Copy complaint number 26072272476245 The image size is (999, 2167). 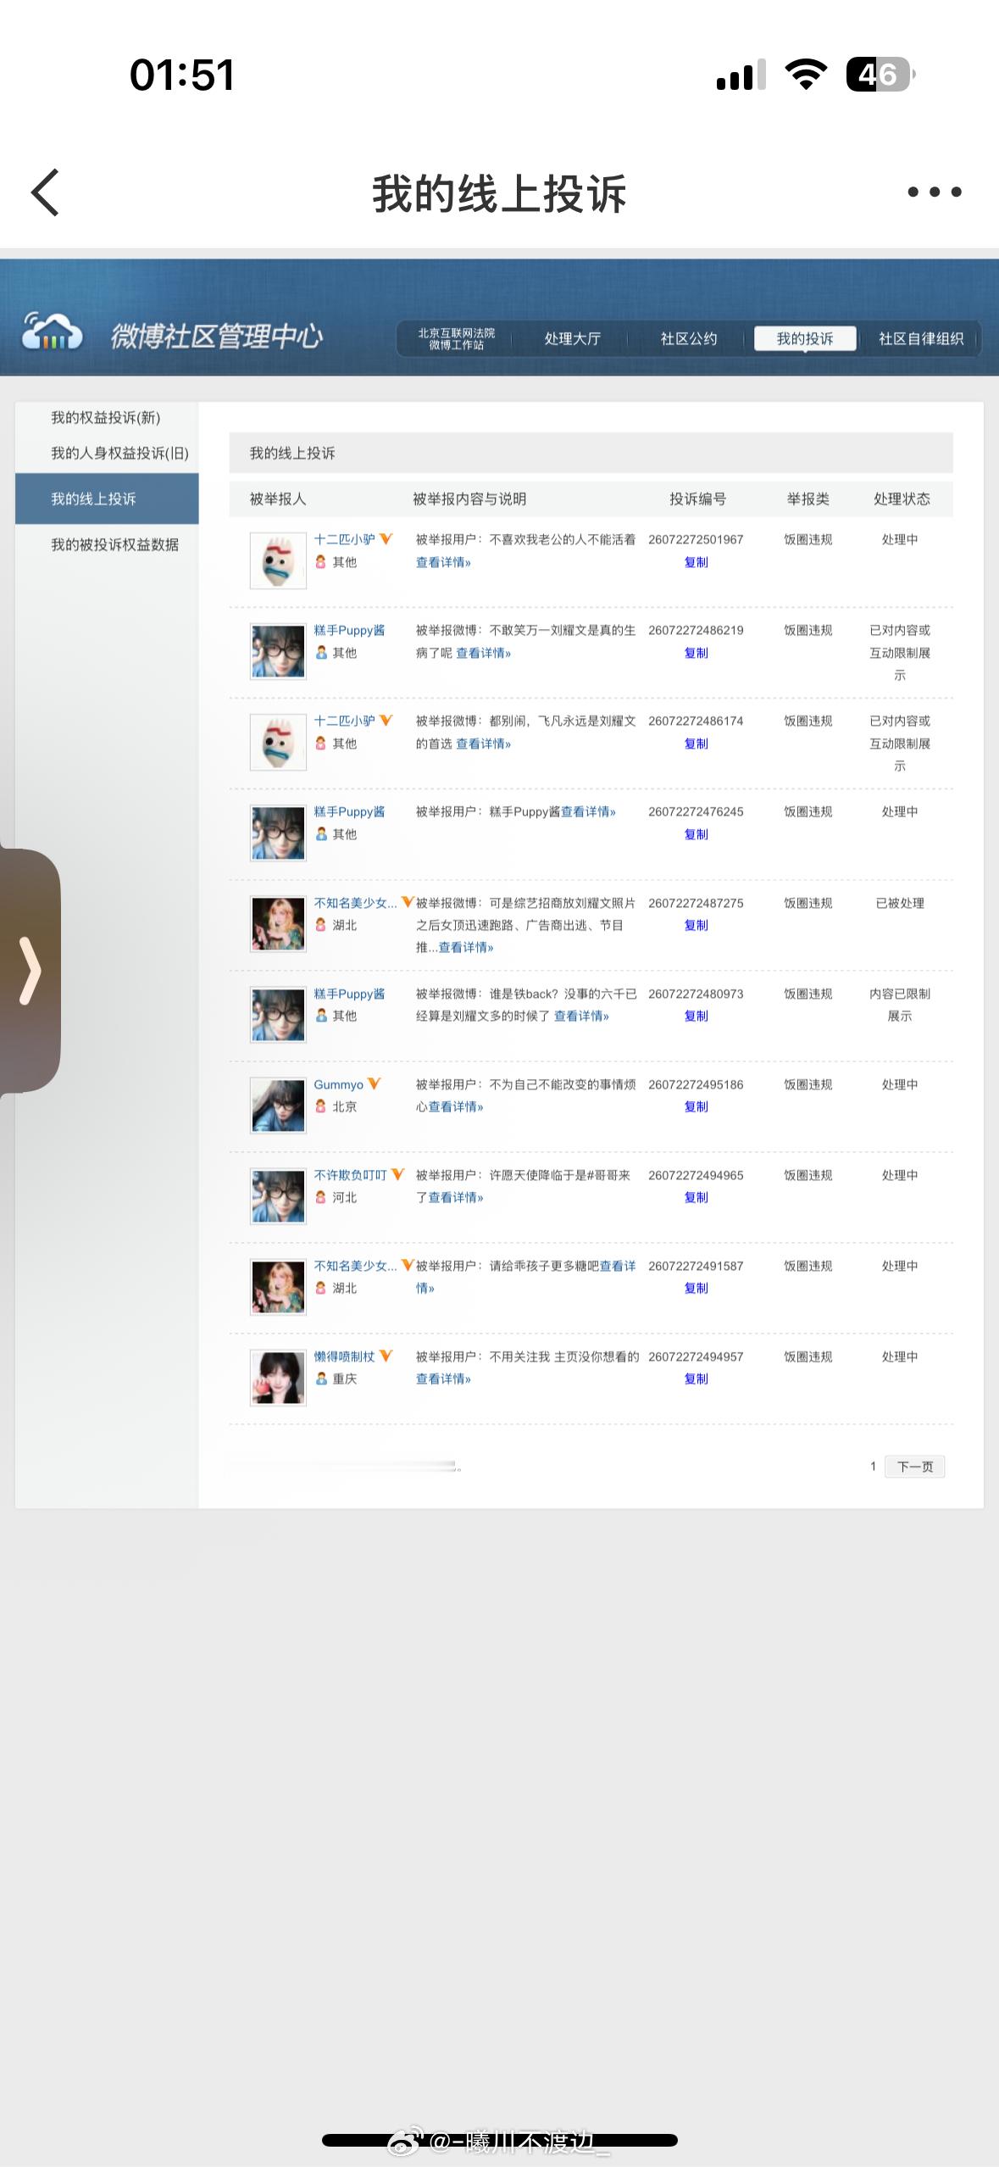click(696, 834)
